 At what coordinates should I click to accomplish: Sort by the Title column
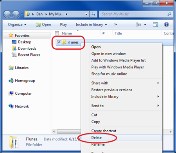pos(118,33)
